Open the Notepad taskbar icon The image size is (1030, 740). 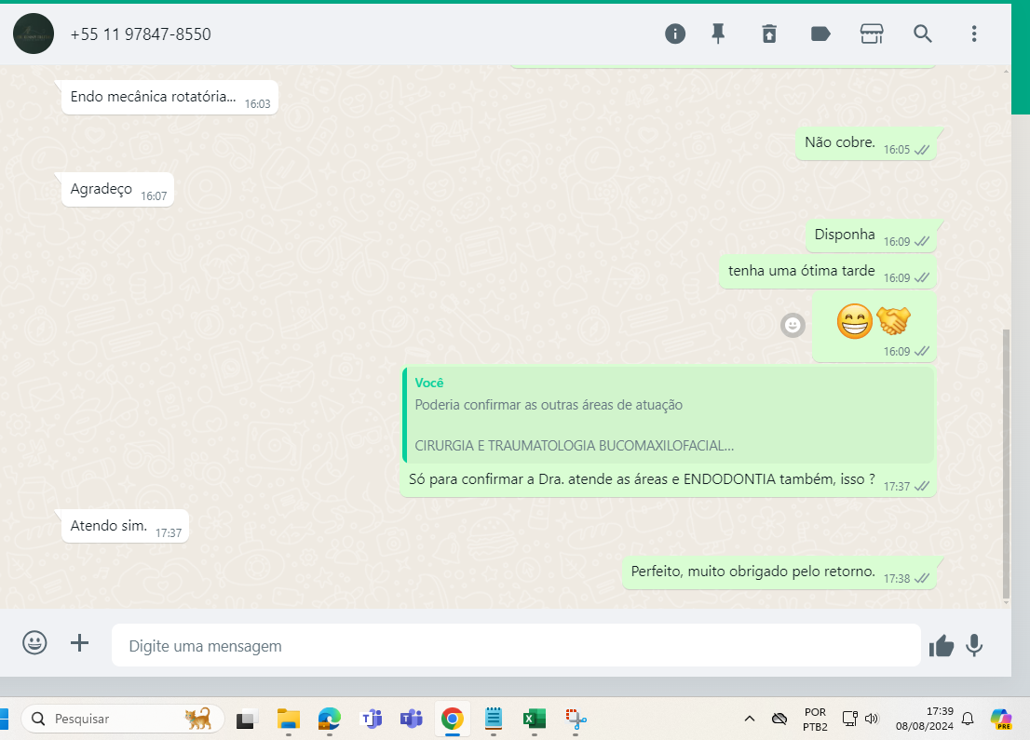pos(494,719)
